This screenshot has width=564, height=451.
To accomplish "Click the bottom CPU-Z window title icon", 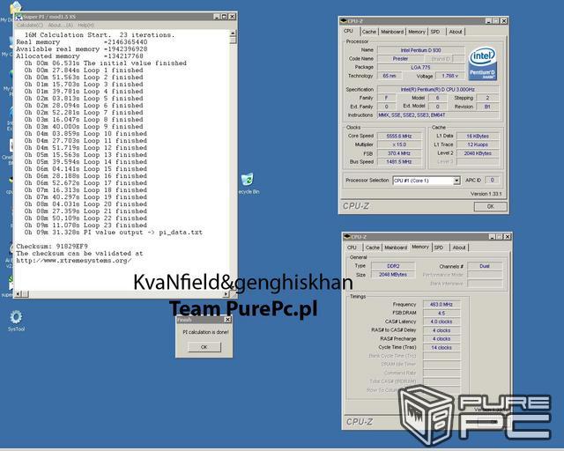I will 346,237.
